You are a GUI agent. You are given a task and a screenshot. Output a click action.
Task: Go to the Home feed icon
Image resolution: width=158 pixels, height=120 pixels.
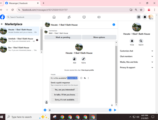tap(54, 17)
